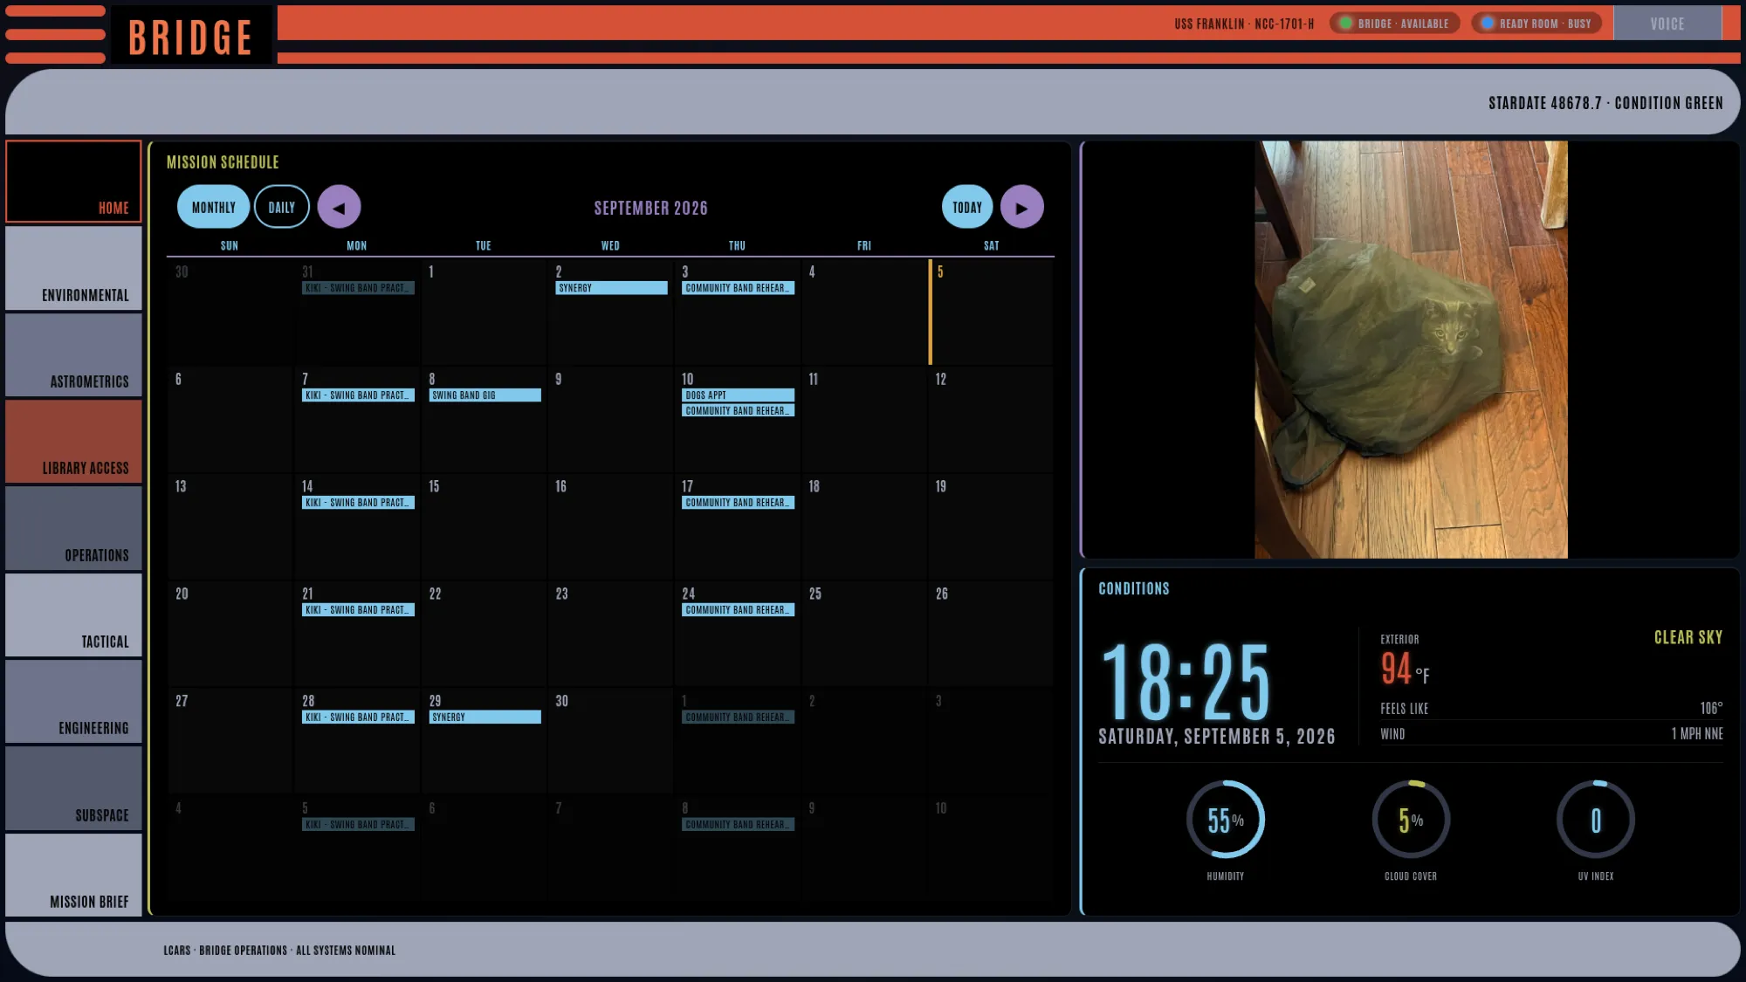1746x982 pixels.
Task: Switch calendar to Monthly view
Action: [x=213, y=207]
